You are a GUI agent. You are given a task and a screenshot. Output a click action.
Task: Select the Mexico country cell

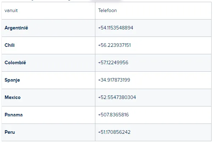[x=48, y=98]
